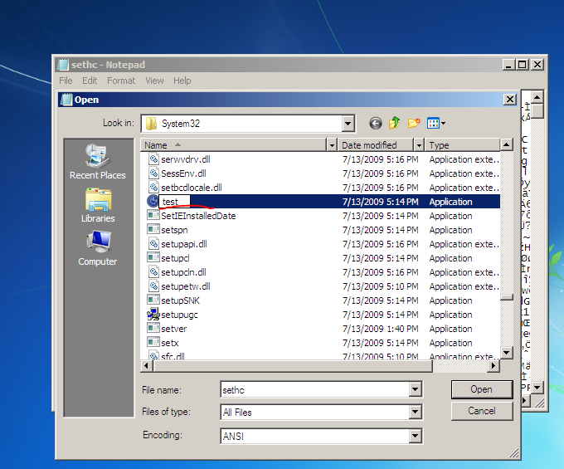Image resolution: width=564 pixels, height=469 pixels.
Task: Create a new folder icon
Action: [414, 123]
